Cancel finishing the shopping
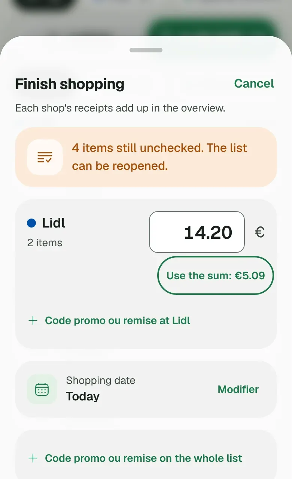Image resolution: width=292 pixels, height=479 pixels. 254,83
